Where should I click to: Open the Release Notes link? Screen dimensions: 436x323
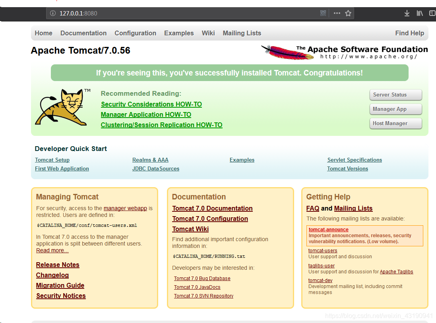[x=58, y=265]
